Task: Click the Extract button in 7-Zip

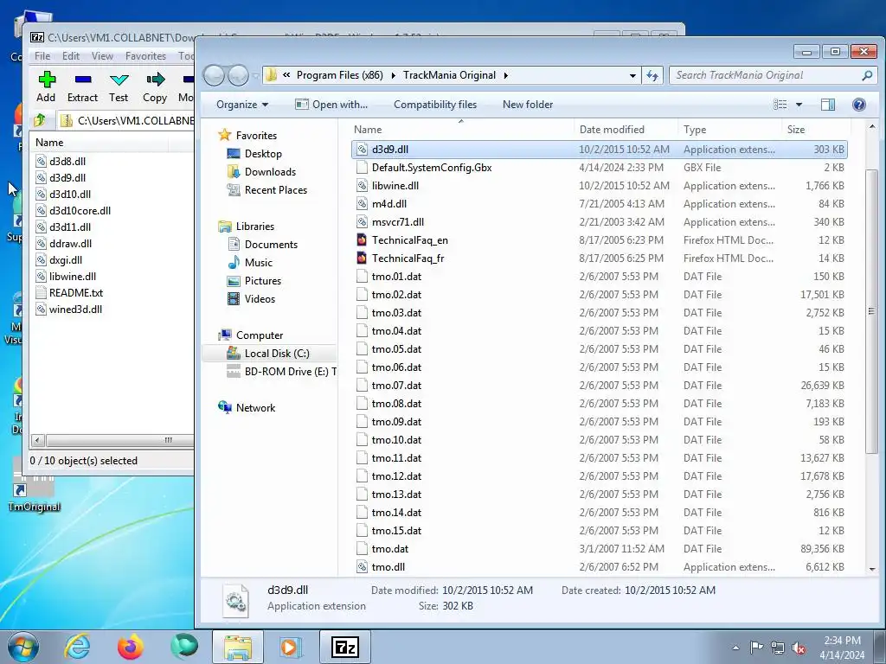Action: [82, 86]
